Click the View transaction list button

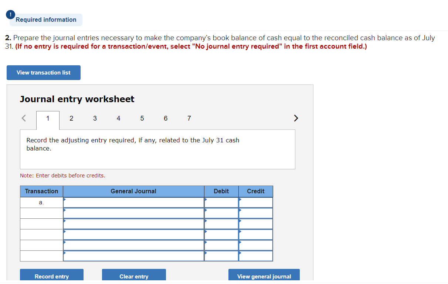pyautogui.click(x=43, y=72)
